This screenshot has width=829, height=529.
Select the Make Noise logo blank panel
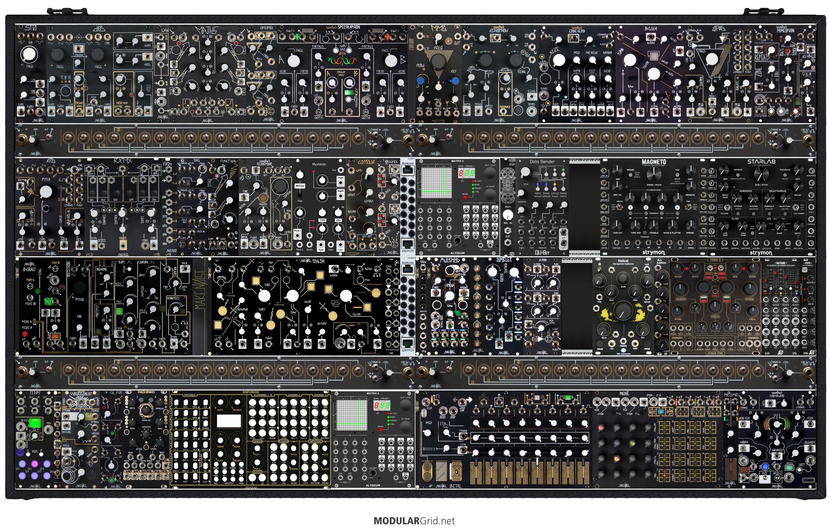point(200,306)
